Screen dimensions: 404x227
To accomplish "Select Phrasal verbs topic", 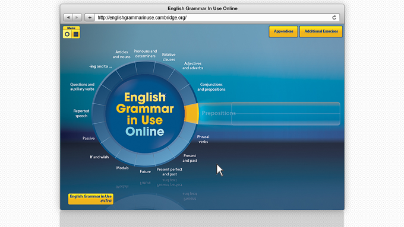I will coord(203,139).
